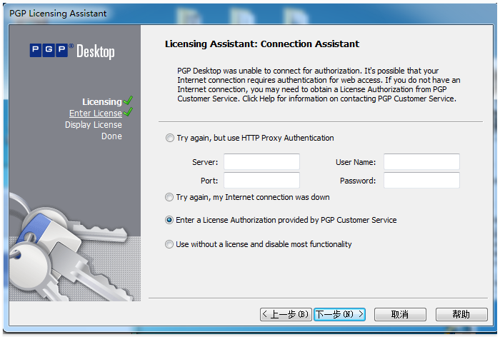Click the Done step text
Image resolution: width=500 pixels, height=337 pixels.
pos(111,136)
